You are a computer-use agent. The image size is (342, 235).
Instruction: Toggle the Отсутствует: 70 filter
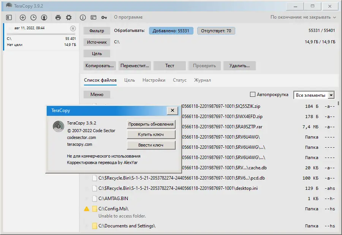pos(216,31)
